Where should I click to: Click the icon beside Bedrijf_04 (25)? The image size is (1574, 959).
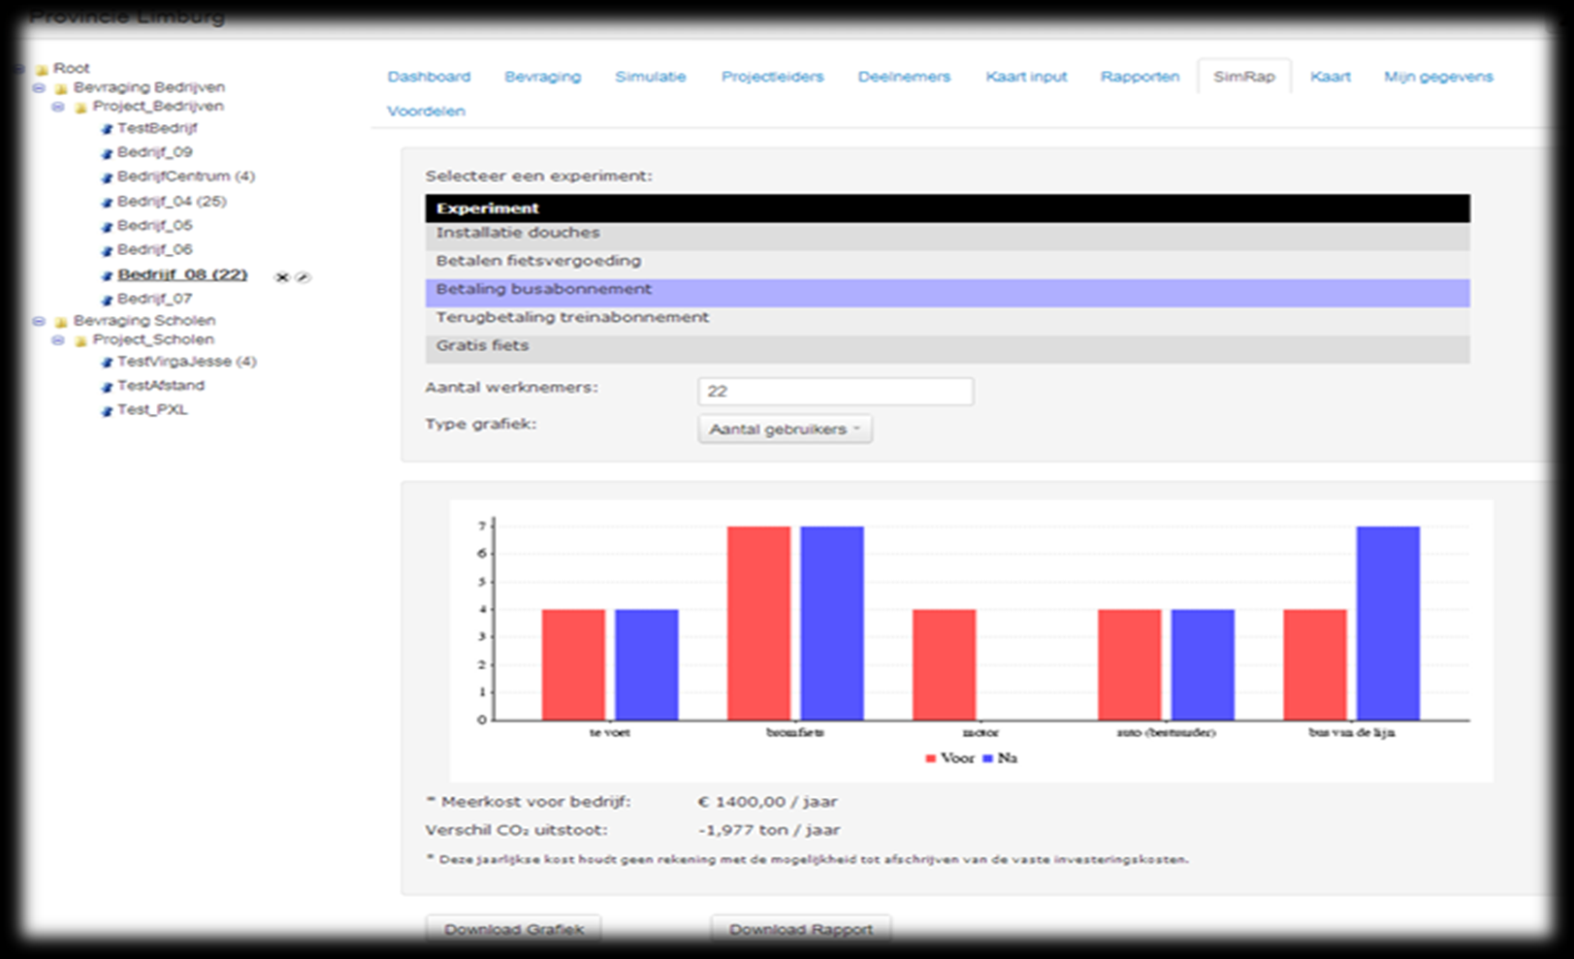(108, 203)
